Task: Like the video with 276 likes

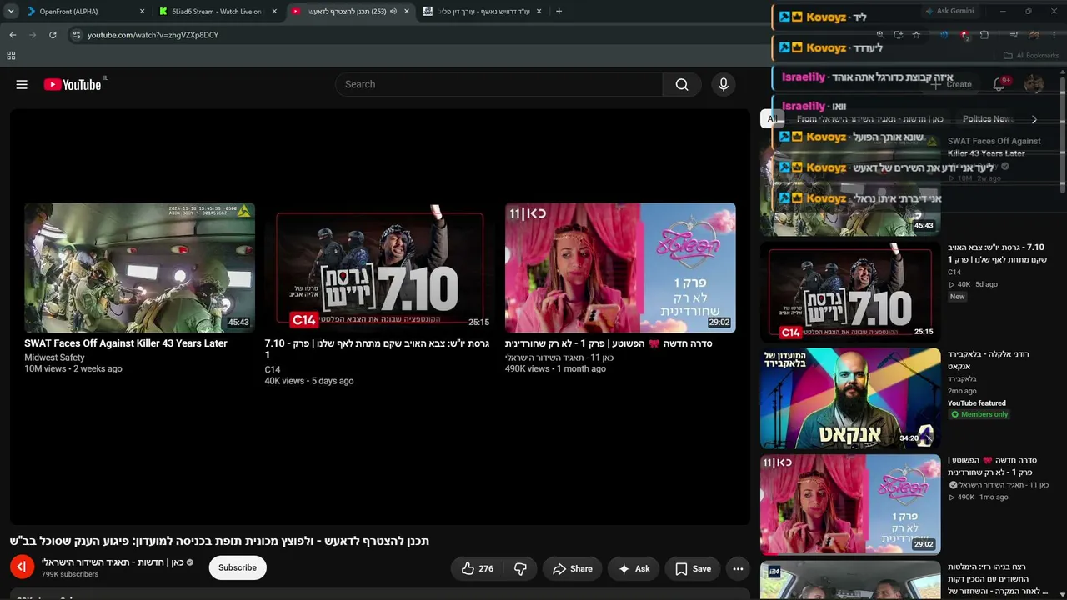Action: tap(477, 569)
